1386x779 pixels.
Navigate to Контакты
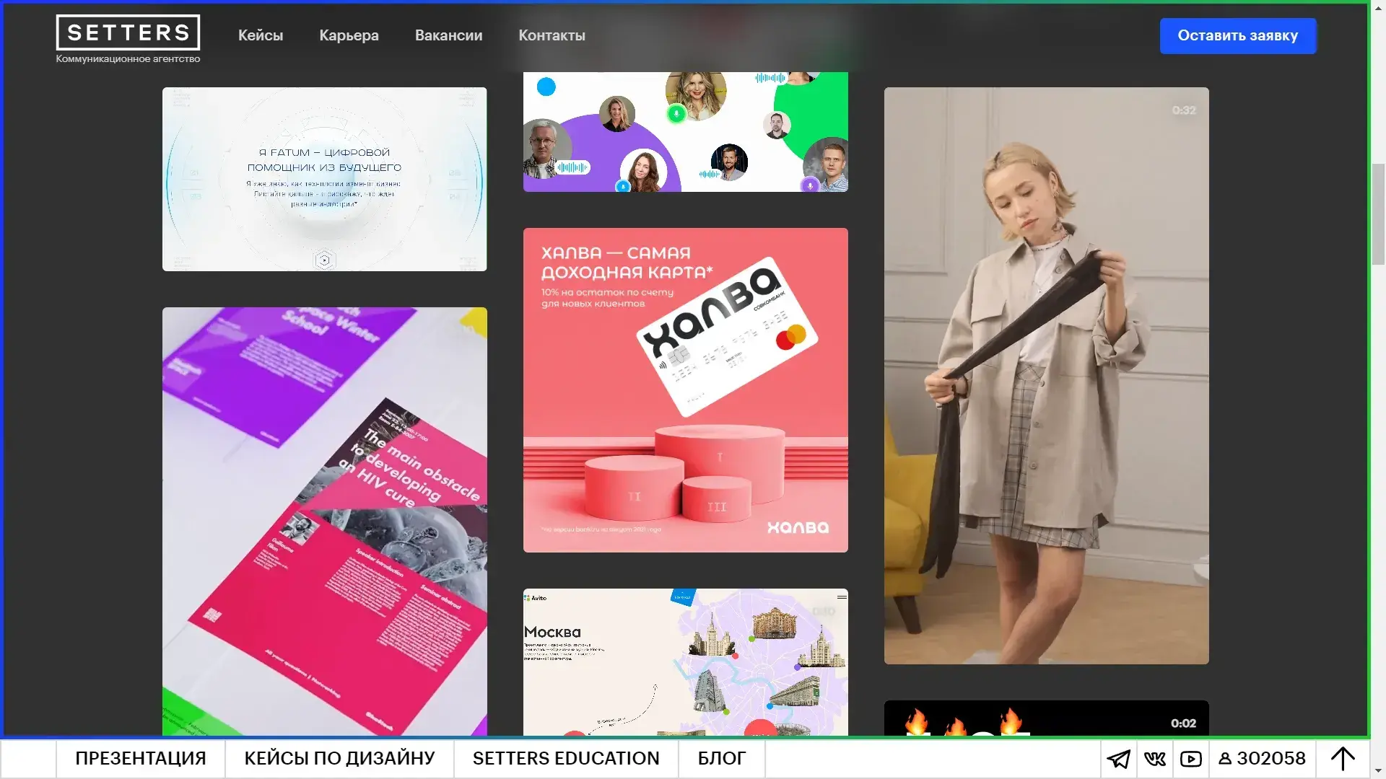(552, 35)
